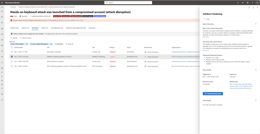Click the help question mark icon
This screenshot has width=260, height=134.
pos(253,2)
